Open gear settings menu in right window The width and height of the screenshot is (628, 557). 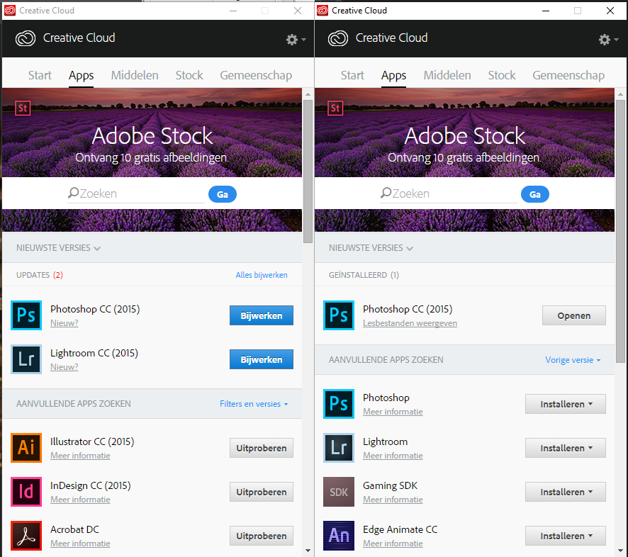[x=608, y=39]
